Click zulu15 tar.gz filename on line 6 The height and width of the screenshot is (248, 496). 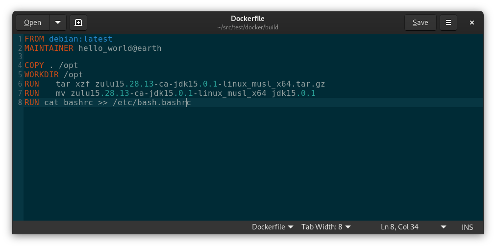(210, 84)
